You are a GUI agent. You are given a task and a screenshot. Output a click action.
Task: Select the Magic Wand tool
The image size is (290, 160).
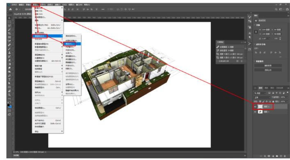coord(9,30)
